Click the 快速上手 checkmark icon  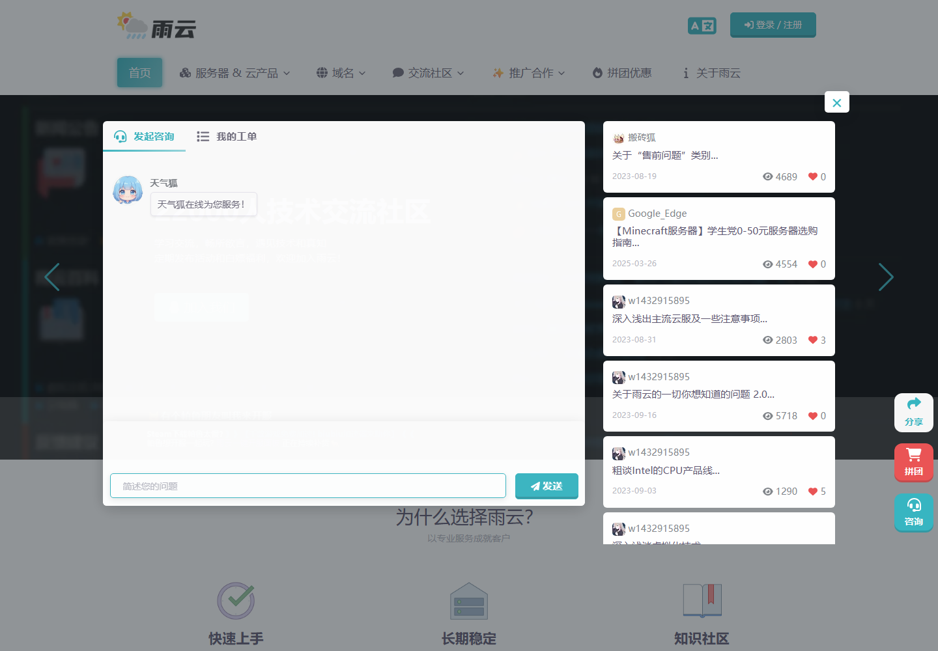point(236,600)
